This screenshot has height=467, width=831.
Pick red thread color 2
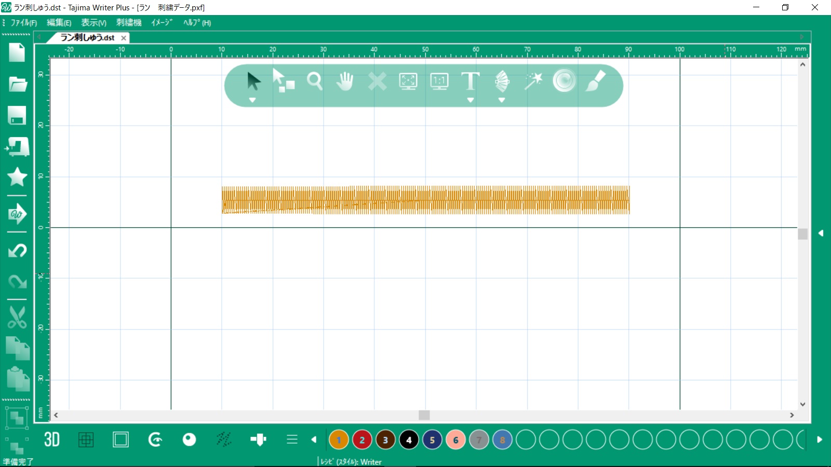click(x=362, y=440)
